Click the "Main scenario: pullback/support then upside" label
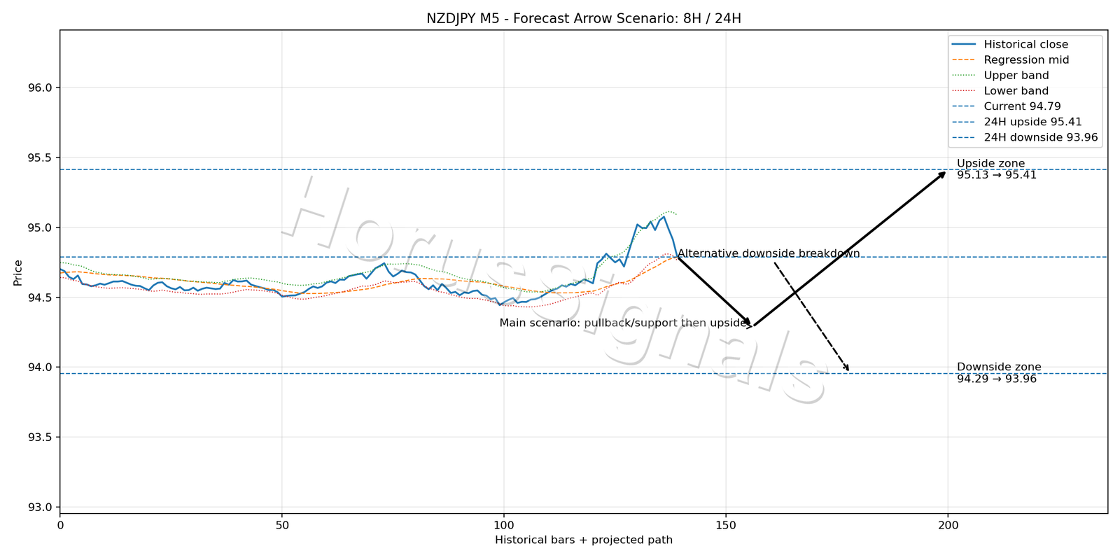This screenshot has width=1120, height=560. [623, 323]
